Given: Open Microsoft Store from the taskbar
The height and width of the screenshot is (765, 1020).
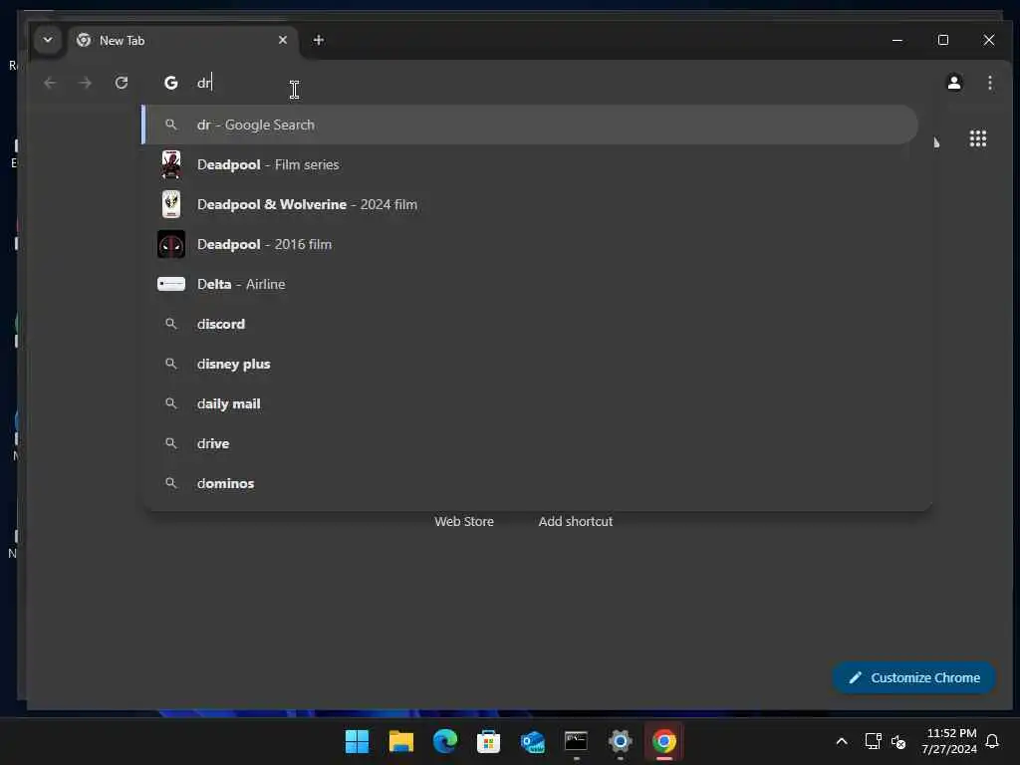Looking at the screenshot, I should click(488, 741).
